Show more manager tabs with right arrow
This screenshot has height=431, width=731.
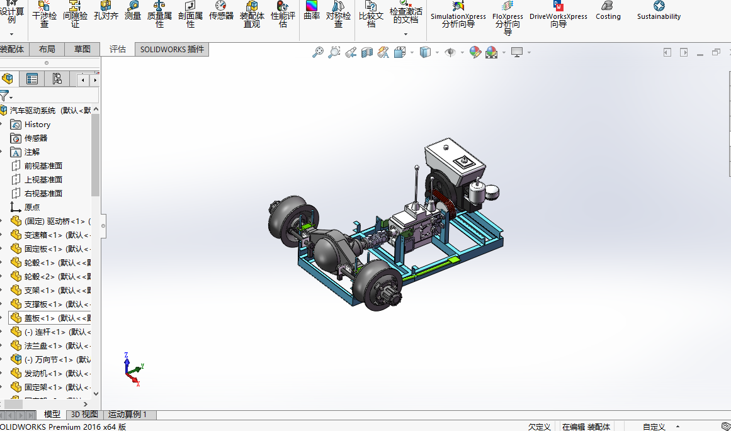[95, 80]
